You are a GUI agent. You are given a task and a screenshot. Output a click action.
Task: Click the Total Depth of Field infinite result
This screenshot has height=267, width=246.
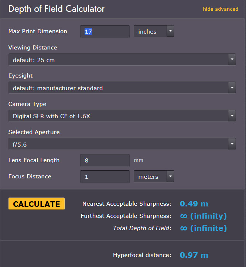point(204,228)
